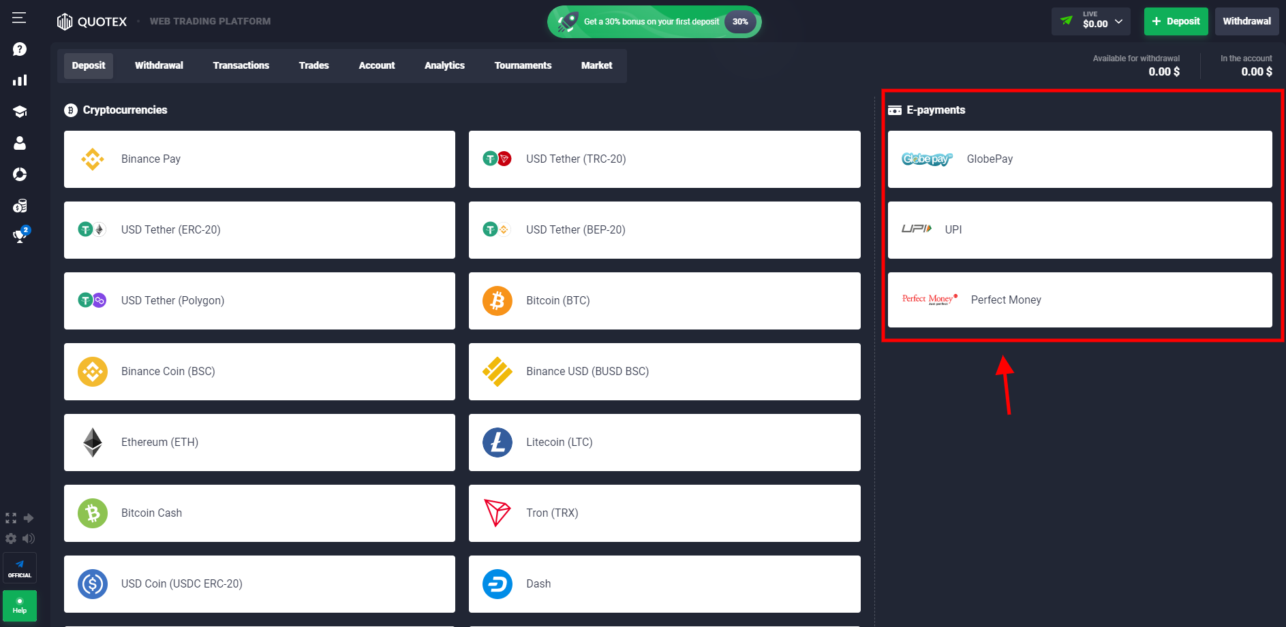Click the 'Bitcoin (BTC)' label
This screenshot has height=627, width=1286.
coord(558,300)
